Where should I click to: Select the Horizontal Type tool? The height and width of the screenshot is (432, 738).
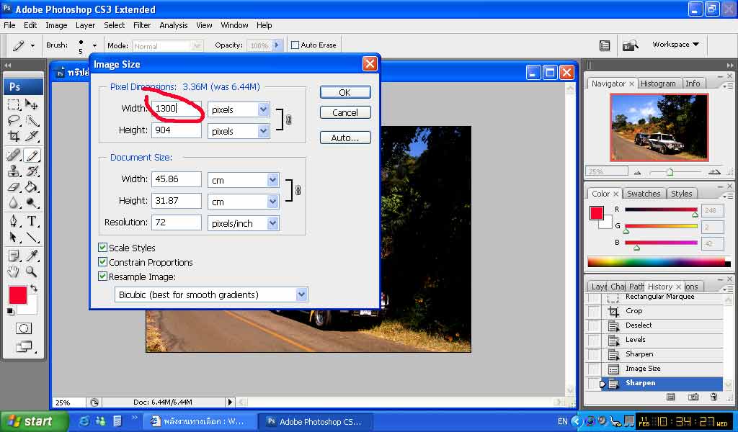pos(32,221)
